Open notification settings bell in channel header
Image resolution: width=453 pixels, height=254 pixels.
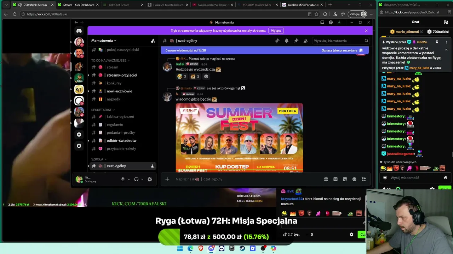click(287, 41)
